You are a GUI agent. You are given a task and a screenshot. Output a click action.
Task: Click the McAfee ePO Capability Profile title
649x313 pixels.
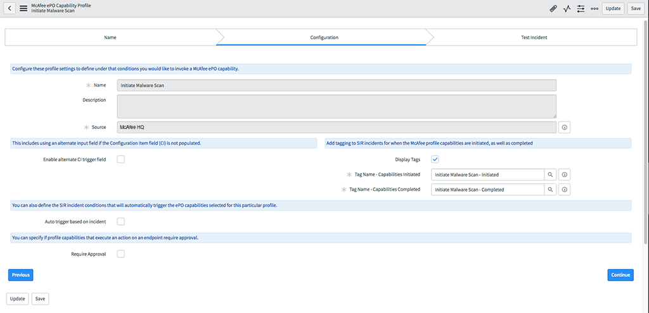[x=61, y=5]
